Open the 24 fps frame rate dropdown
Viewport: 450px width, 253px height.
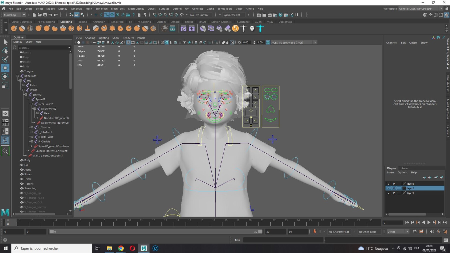[398, 232]
